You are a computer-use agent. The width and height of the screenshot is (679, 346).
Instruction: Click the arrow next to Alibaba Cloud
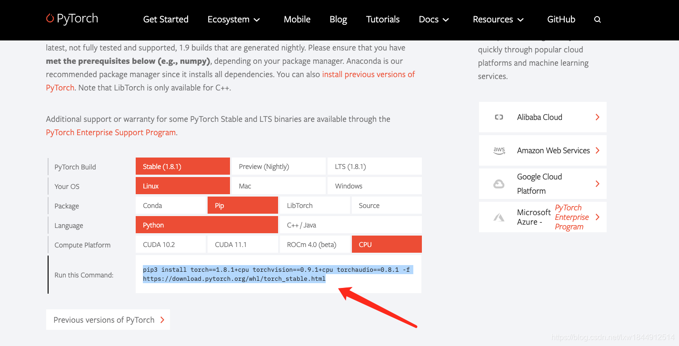click(x=597, y=117)
